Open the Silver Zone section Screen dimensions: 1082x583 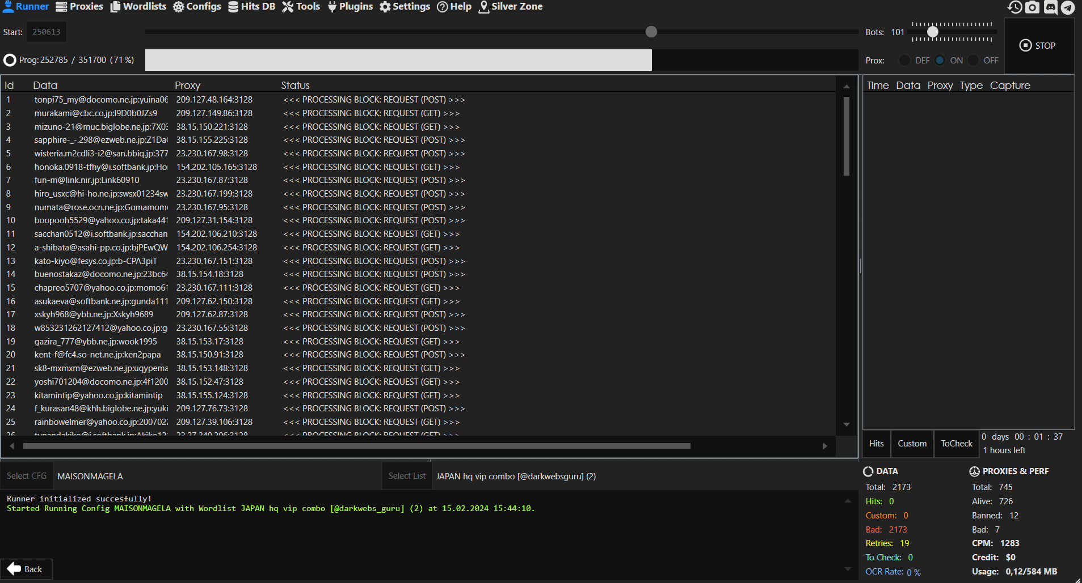pos(511,7)
